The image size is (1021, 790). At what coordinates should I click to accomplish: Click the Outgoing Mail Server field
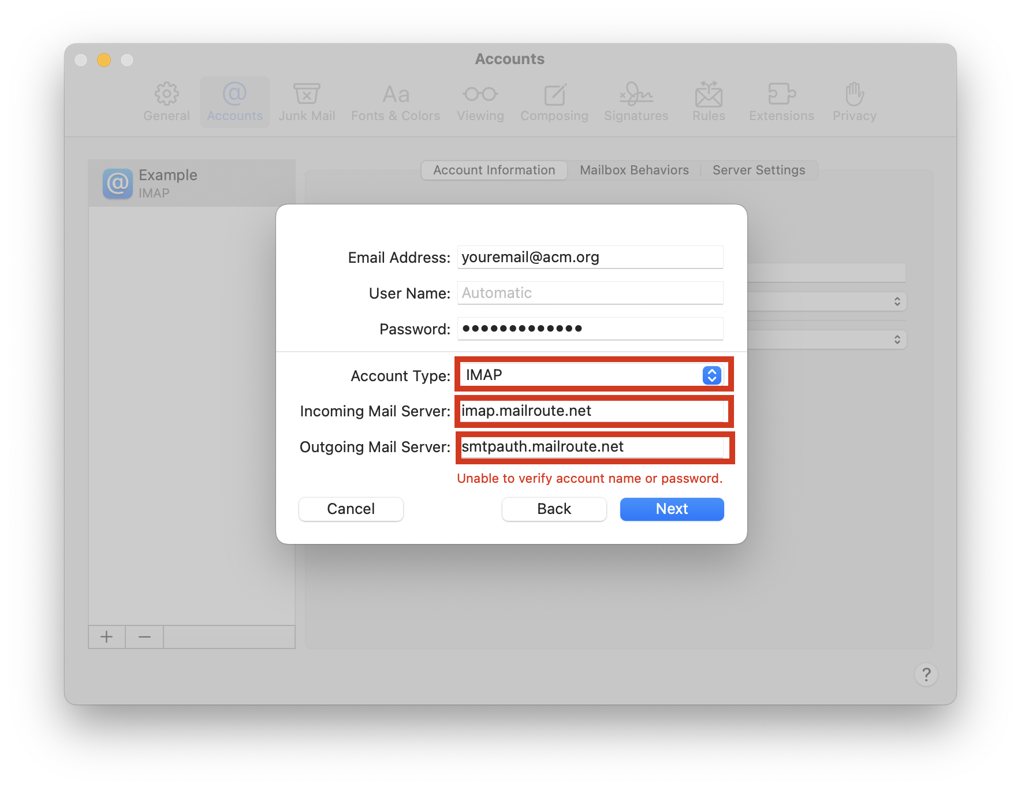[x=593, y=447]
